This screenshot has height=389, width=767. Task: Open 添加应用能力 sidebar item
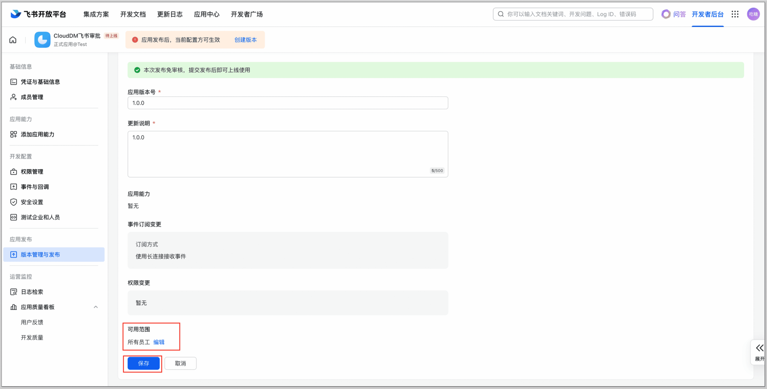(37, 134)
